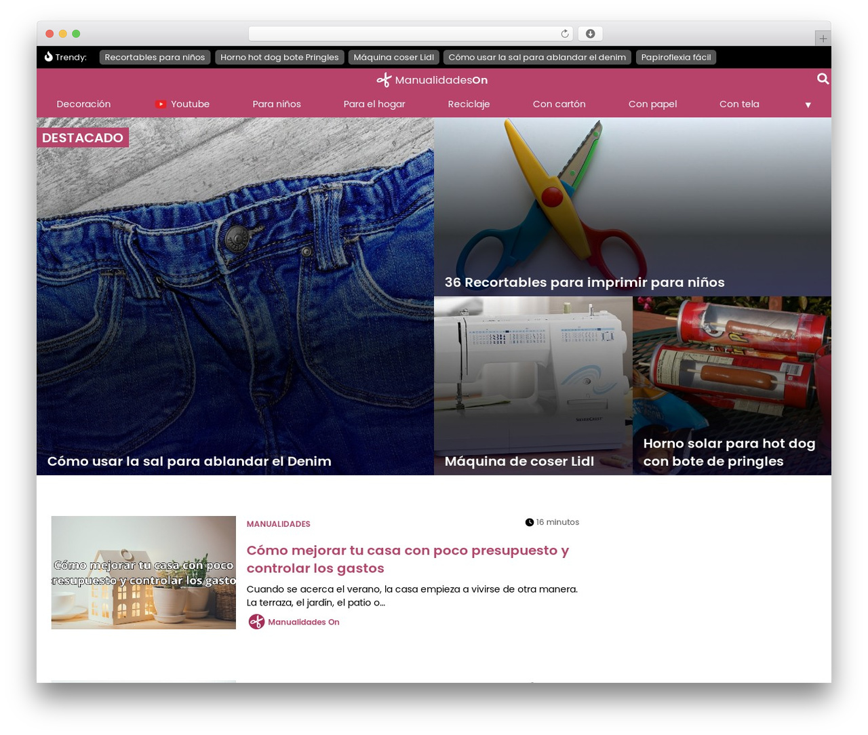The height and width of the screenshot is (735, 868).
Task: Open the 36 Recortables para imprimir article
Action: (585, 282)
